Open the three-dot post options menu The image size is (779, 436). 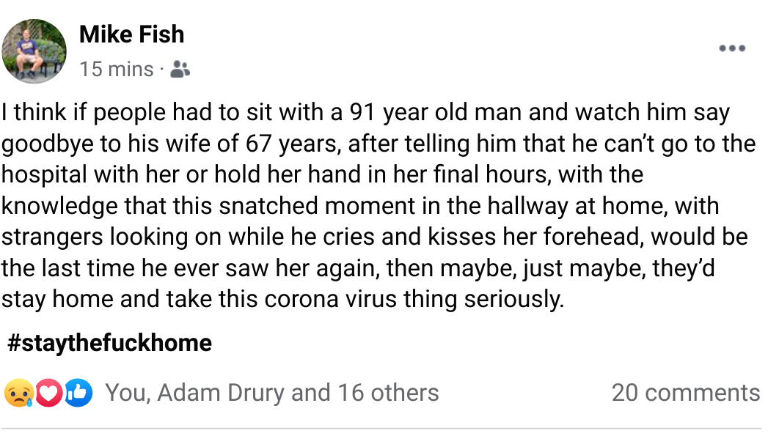[732, 48]
